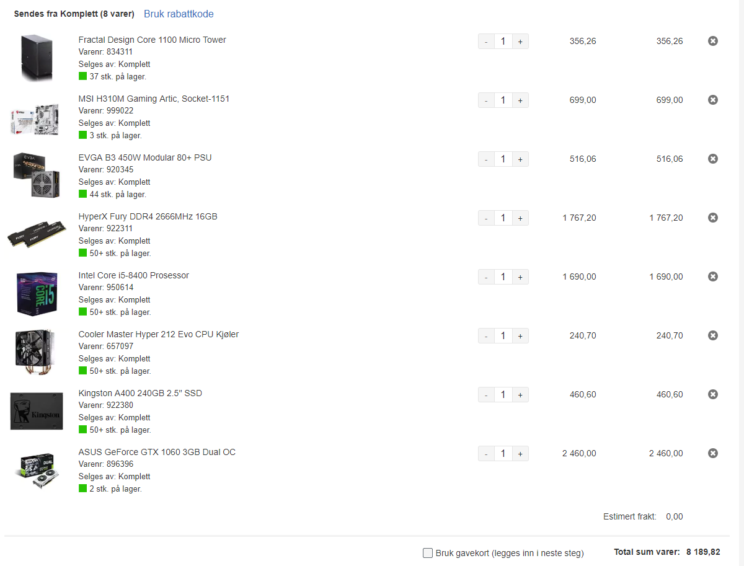Increase quantity of Fractal Design case
This screenshot has width=744, height=566.
520,42
